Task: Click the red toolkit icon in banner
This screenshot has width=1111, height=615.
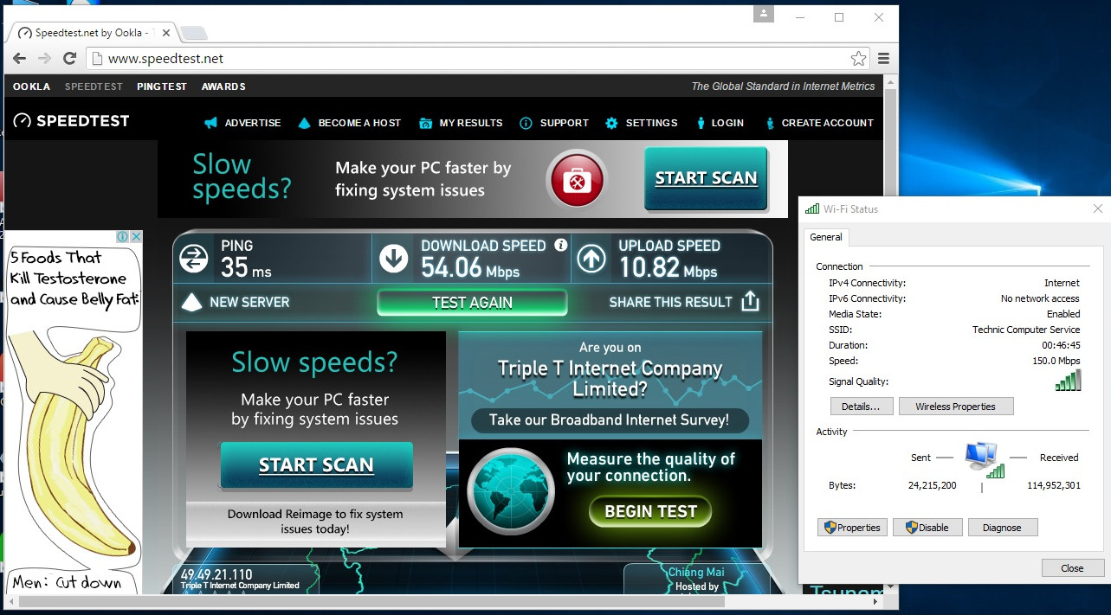Action: coord(577,179)
